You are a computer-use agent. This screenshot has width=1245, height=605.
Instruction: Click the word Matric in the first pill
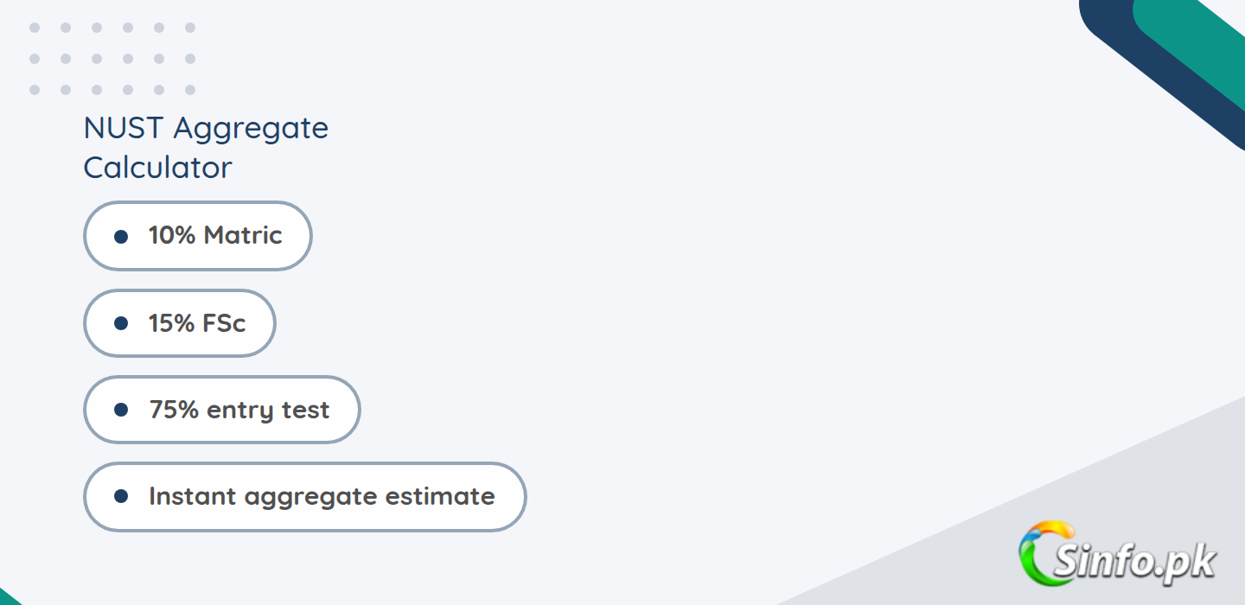(243, 235)
